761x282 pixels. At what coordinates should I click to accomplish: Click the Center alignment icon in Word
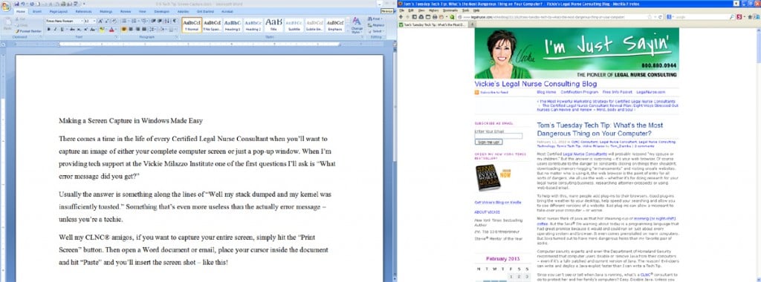(131, 29)
